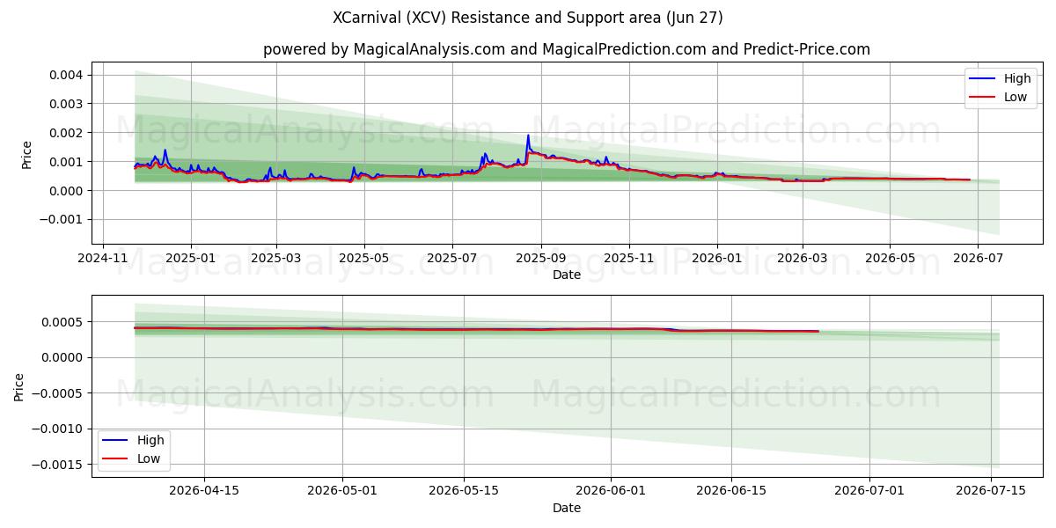This screenshot has width=1056, height=528.
Task: Click the 2025-09 x-axis tick label
Action: click(541, 259)
